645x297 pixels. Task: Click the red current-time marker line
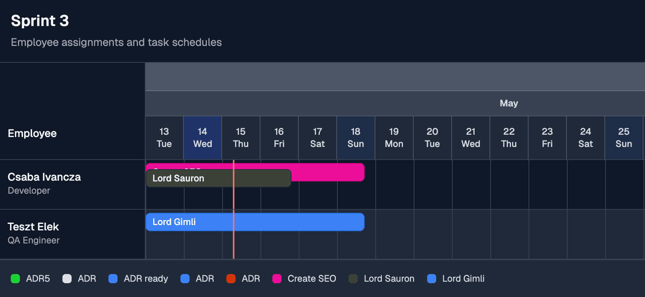234,209
